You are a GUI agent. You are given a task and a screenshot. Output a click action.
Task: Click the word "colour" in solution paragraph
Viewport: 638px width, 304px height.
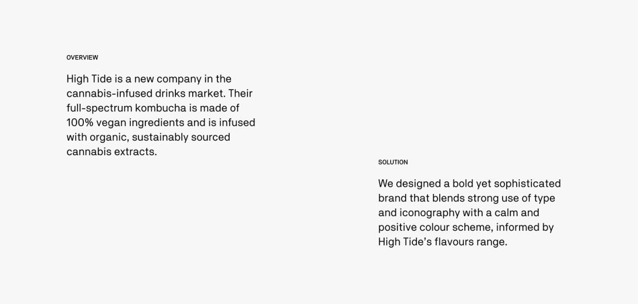pos(434,227)
